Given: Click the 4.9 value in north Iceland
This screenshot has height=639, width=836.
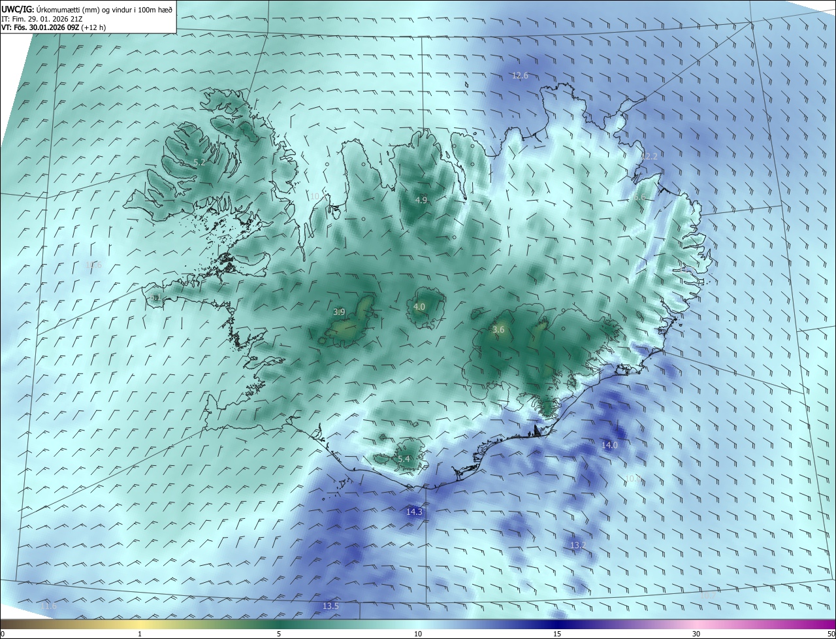Looking at the screenshot, I should tap(421, 200).
